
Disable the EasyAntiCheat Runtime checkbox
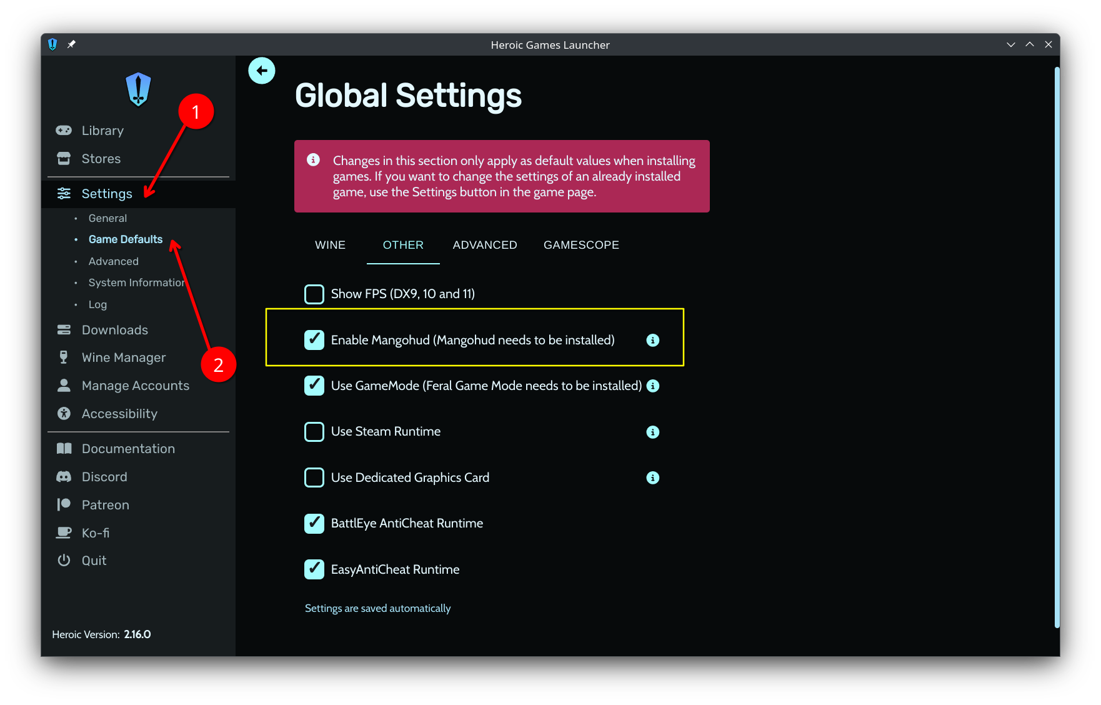314,569
